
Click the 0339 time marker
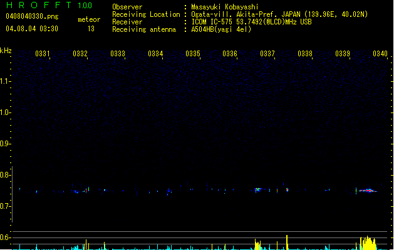tap(343, 54)
